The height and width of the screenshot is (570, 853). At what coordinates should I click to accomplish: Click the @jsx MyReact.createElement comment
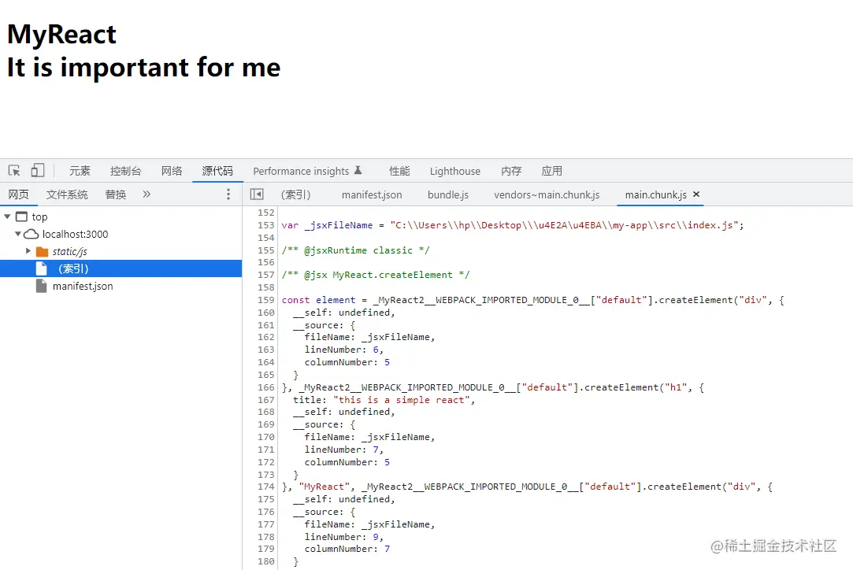pos(376,275)
